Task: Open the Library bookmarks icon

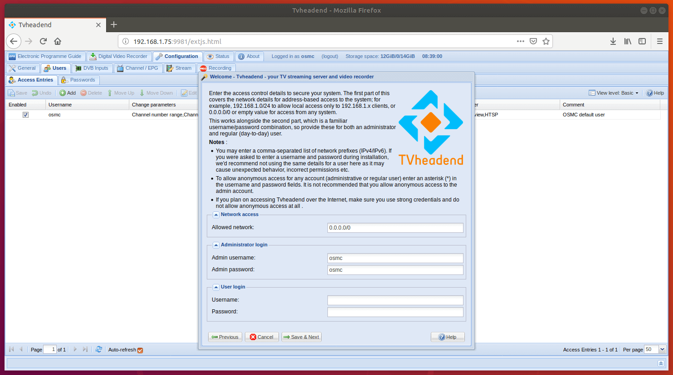Action: [x=627, y=41]
